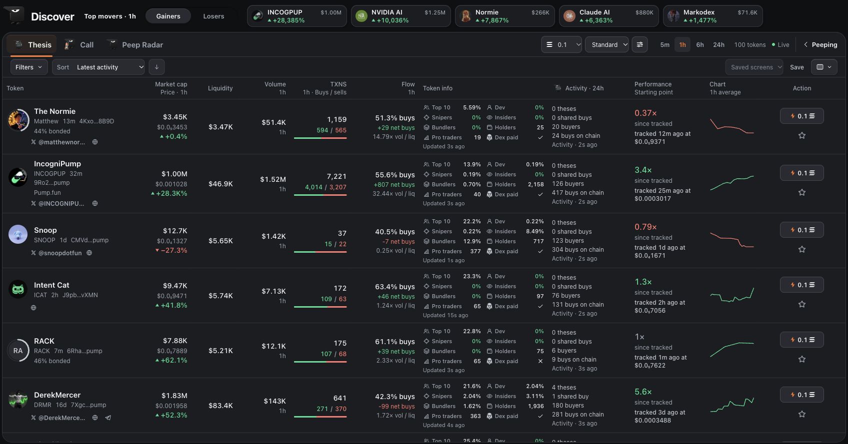
Task: Expand the Filters dropdown
Action: (29, 67)
